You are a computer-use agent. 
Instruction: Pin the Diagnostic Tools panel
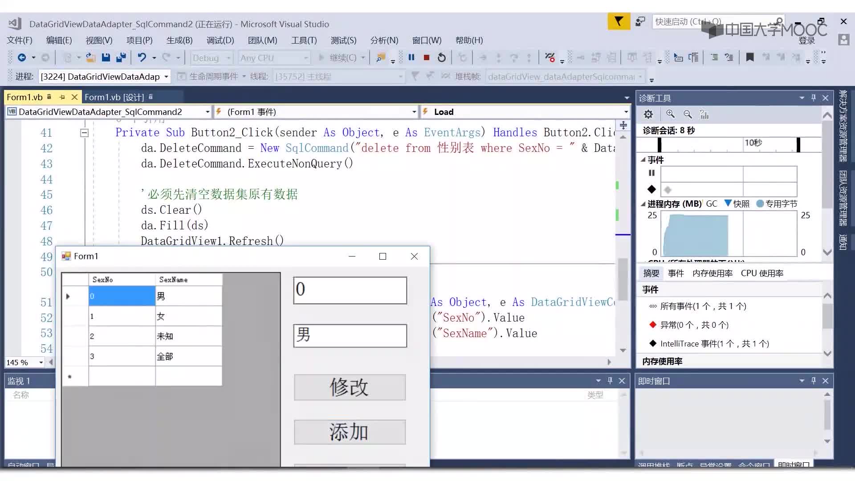(814, 98)
